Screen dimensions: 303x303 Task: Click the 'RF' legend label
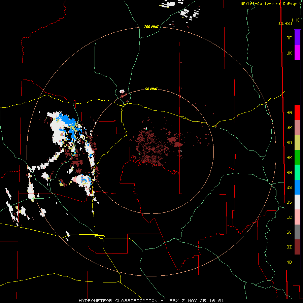coord(289,38)
